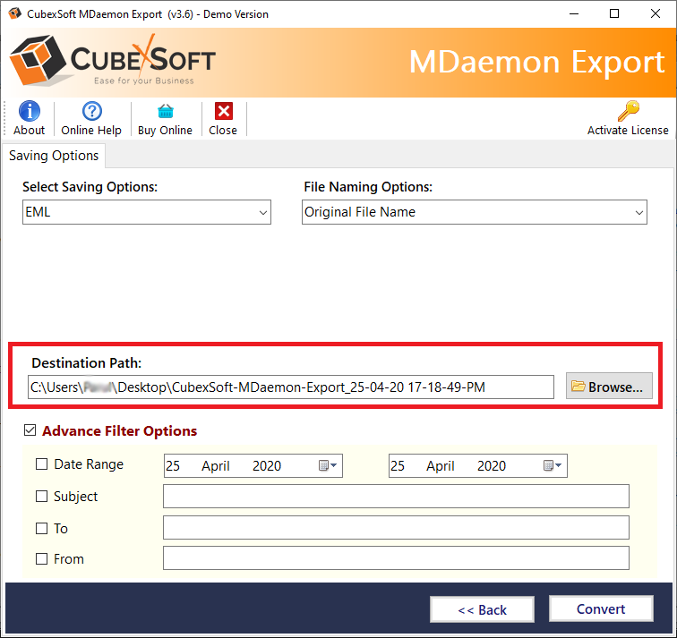
Task: Open Online Help question mark icon
Action: tap(91, 111)
